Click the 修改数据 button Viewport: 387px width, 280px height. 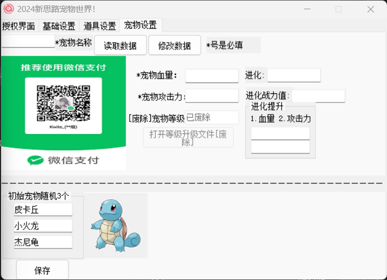174,45
